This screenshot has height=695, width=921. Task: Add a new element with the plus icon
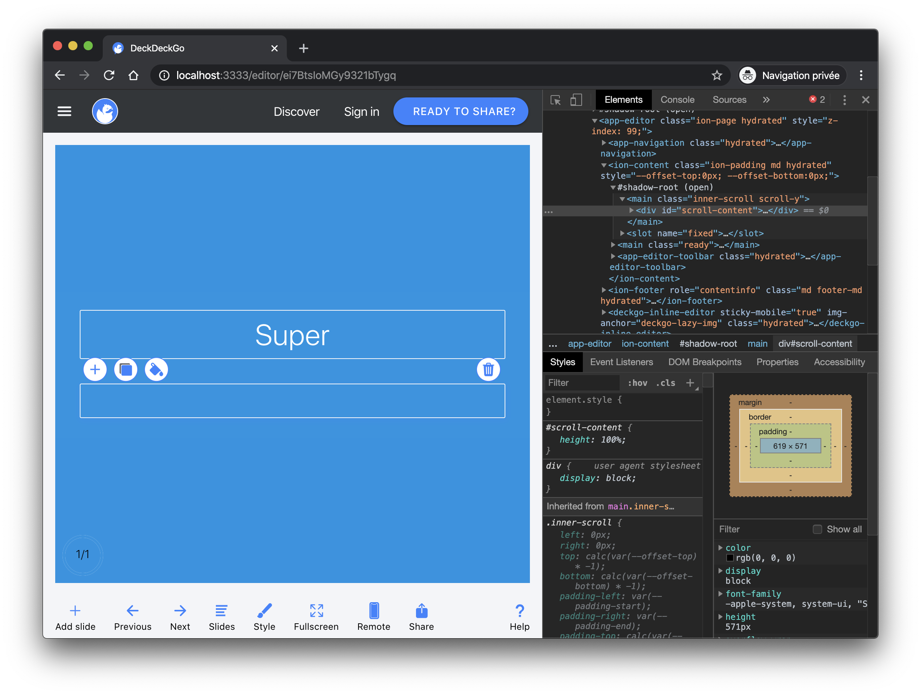[x=95, y=369]
